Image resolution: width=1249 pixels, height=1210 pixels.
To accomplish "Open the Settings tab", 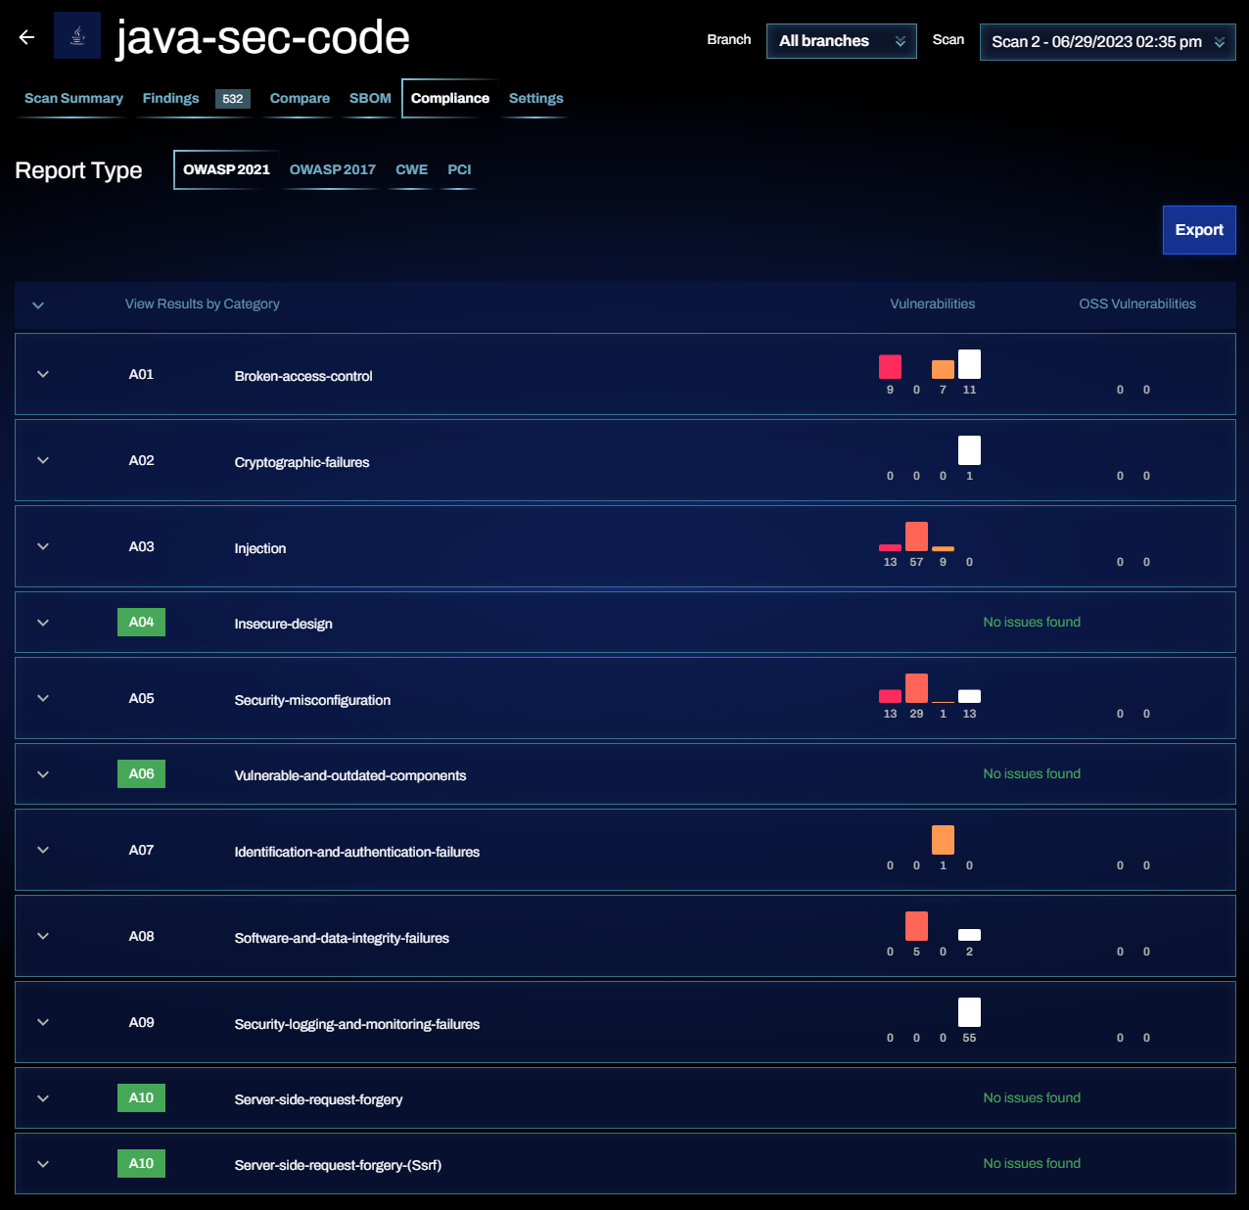I will point(535,98).
